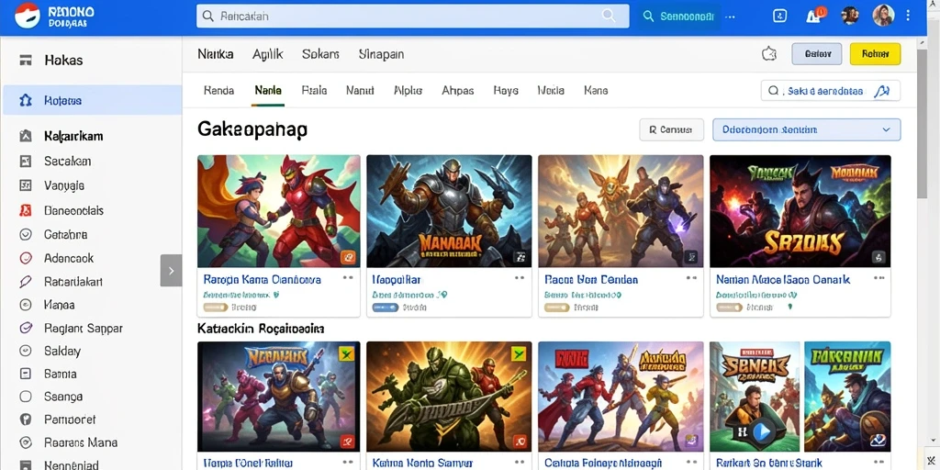
Task: Click the red icon next to Deneonclais
Action: coord(25,210)
